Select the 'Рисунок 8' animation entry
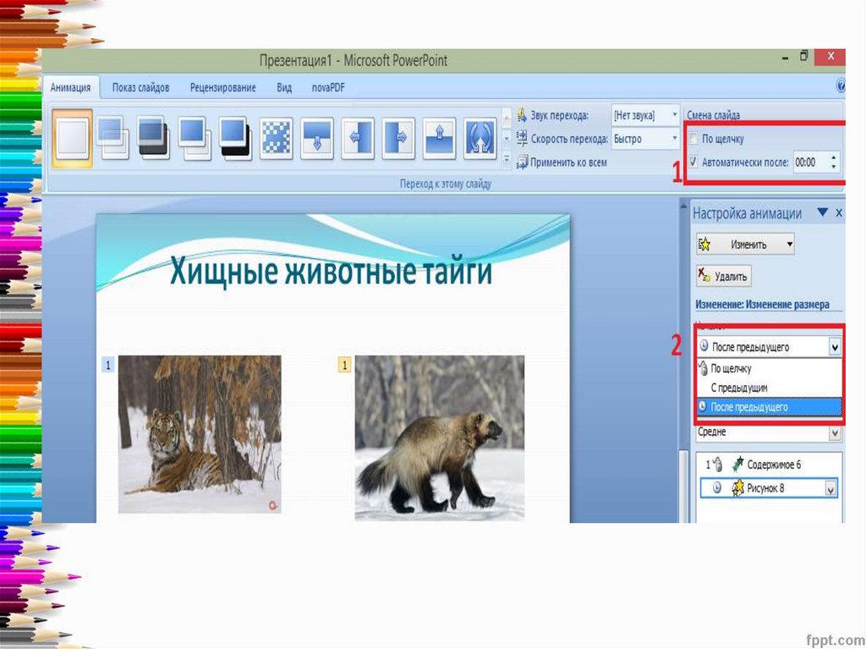Screen dimensions: 866x649 (x=769, y=488)
